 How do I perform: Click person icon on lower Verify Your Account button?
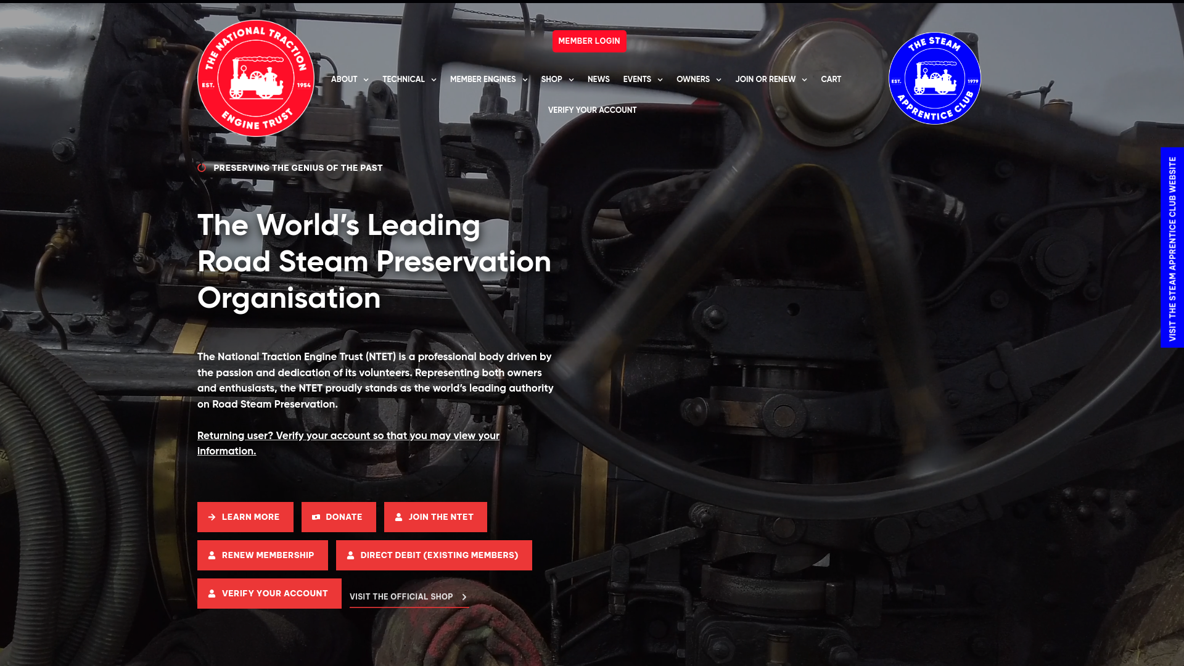pyautogui.click(x=212, y=594)
